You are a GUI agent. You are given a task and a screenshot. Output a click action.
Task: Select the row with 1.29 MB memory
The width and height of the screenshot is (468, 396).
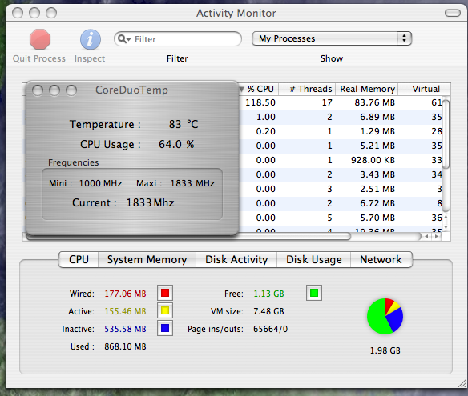341,131
